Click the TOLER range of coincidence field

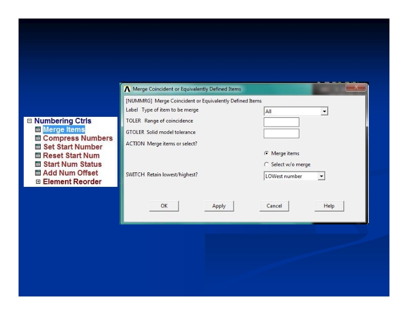(281, 122)
